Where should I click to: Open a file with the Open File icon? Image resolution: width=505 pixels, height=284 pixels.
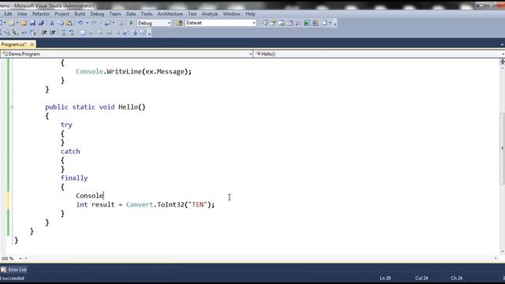[x=24, y=23]
